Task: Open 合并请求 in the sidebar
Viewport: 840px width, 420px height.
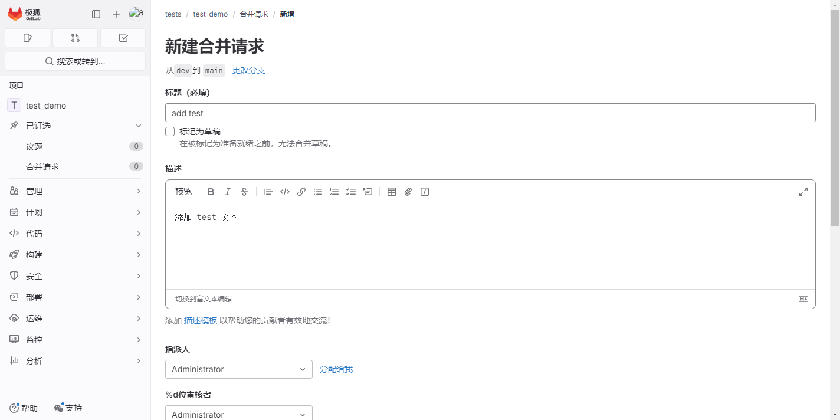Action: click(42, 167)
